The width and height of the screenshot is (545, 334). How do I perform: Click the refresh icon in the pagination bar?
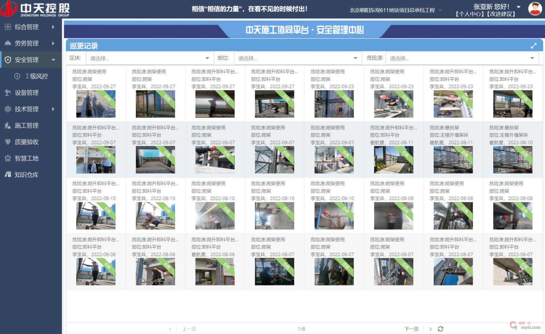pos(441,329)
